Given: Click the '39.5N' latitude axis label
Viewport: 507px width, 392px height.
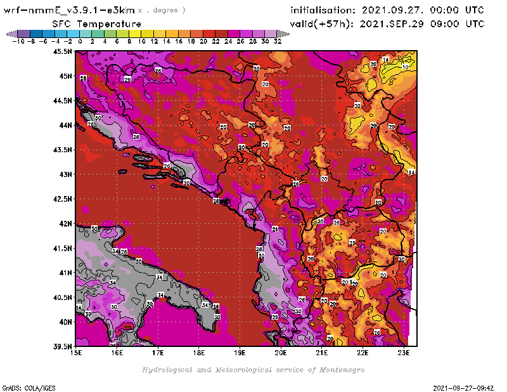Looking at the screenshot, I should point(62,347).
